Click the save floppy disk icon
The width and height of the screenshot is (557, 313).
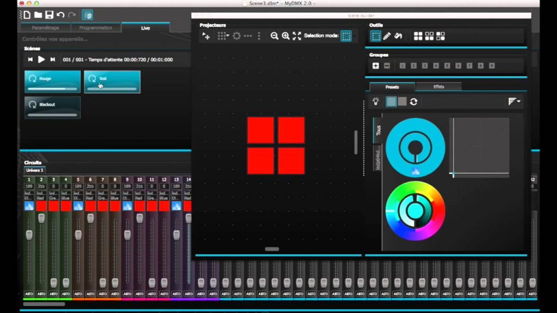[49, 15]
